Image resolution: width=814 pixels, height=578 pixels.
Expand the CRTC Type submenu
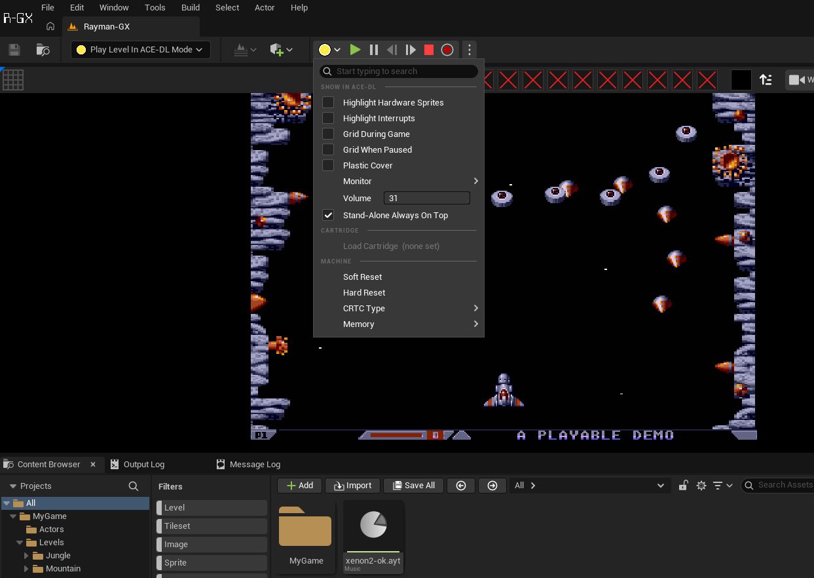click(x=399, y=308)
